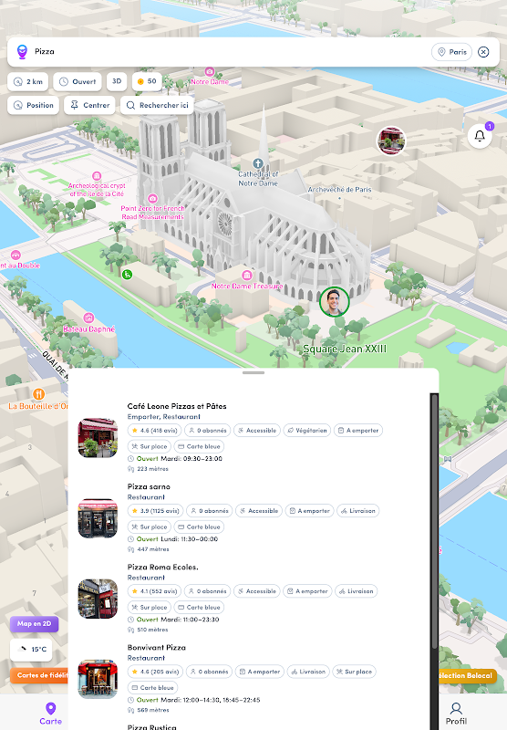Switch to the Carte tab
This screenshot has width=507, height=730.
[x=50, y=714]
